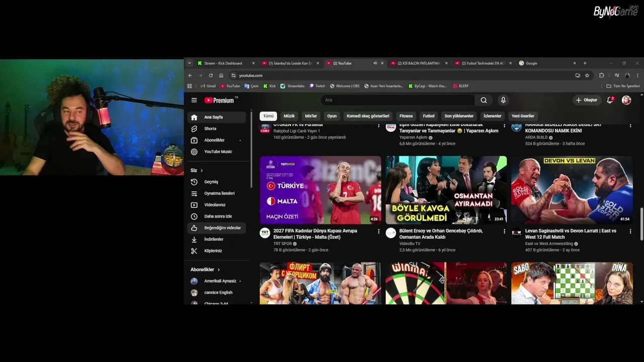Switch to İstanbul'da Lisede Kan tab
644x362 pixels.
click(290, 63)
